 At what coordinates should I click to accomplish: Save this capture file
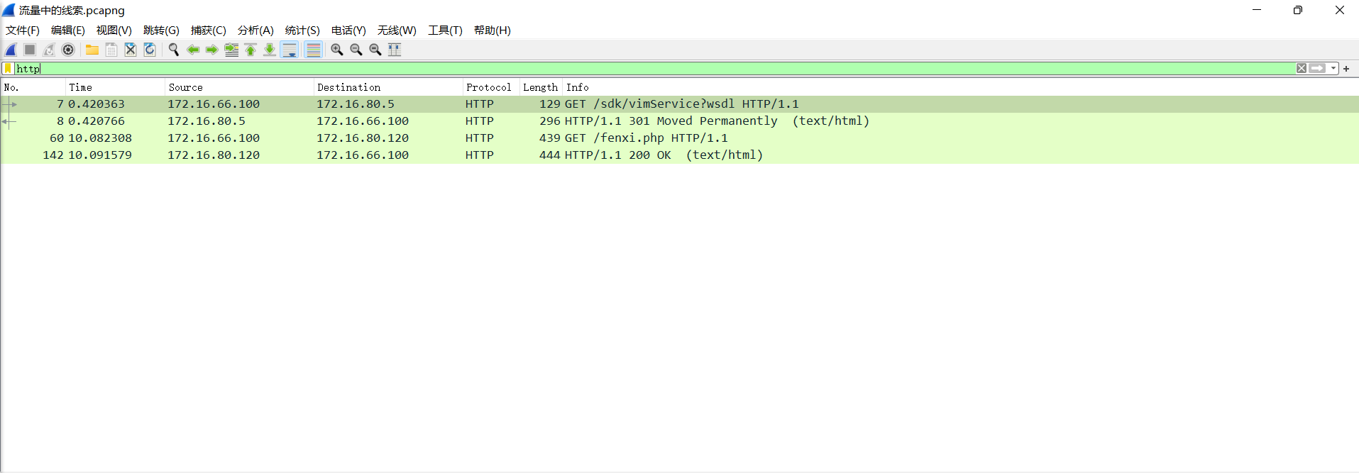pyautogui.click(x=111, y=50)
